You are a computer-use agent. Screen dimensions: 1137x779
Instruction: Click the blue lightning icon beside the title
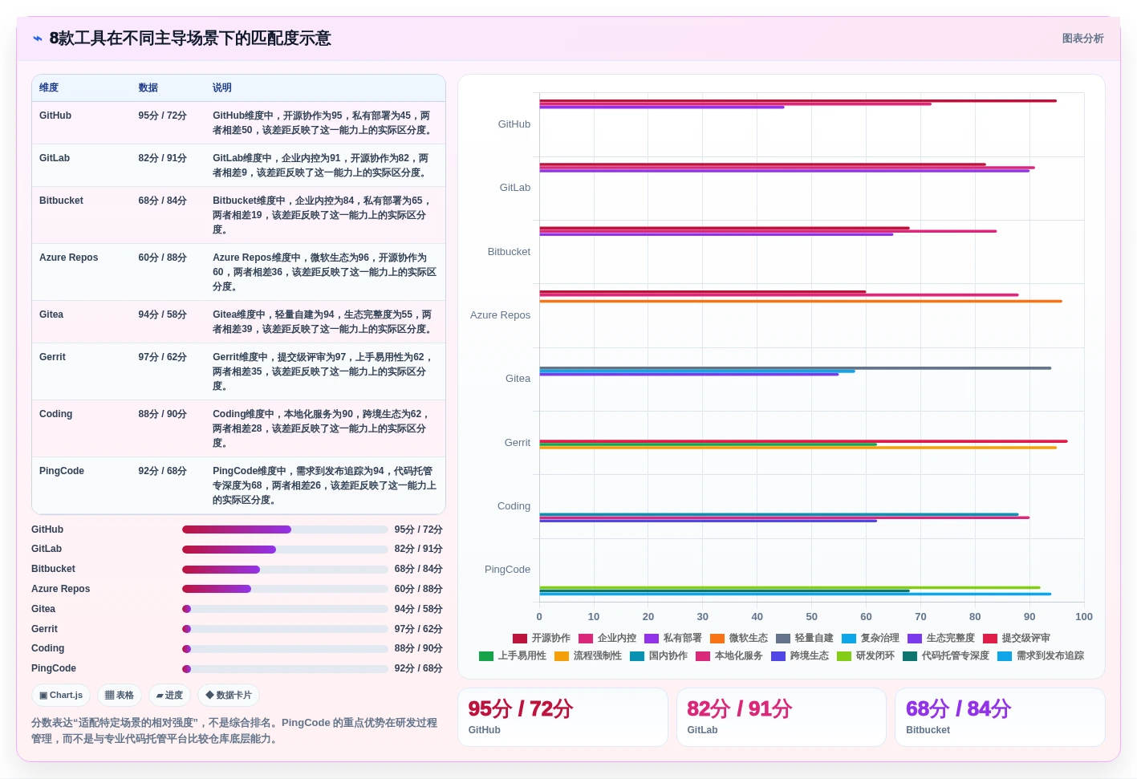38,39
